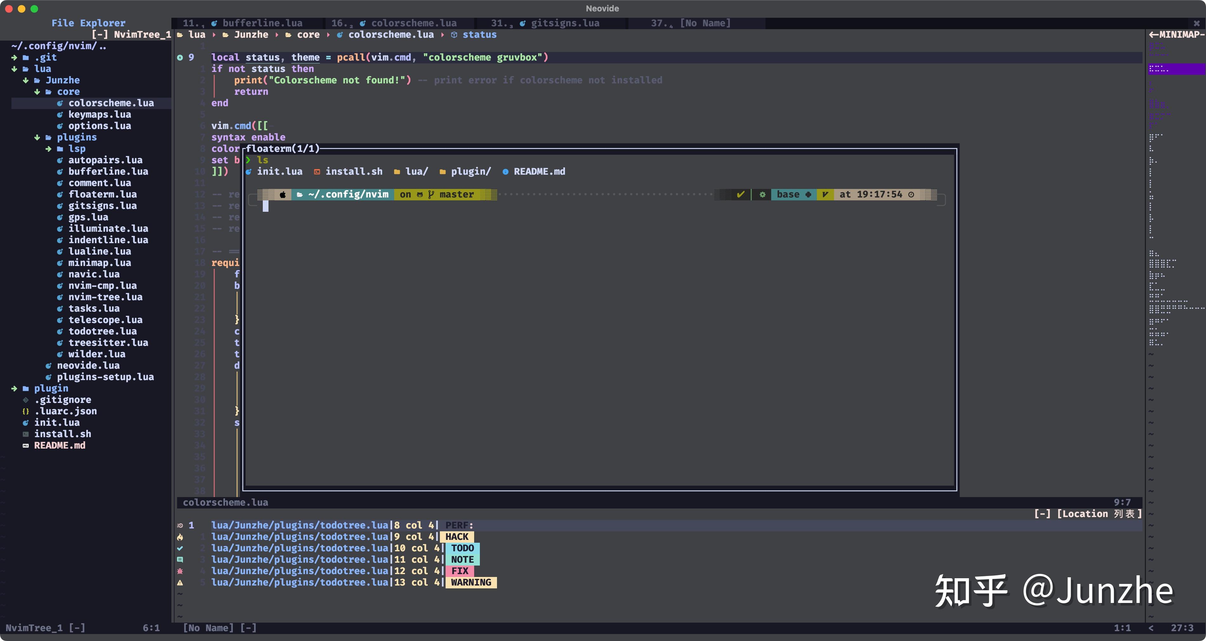Click the README.md icon in terminal ls output
The height and width of the screenshot is (641, 1206).
(506, 172)
